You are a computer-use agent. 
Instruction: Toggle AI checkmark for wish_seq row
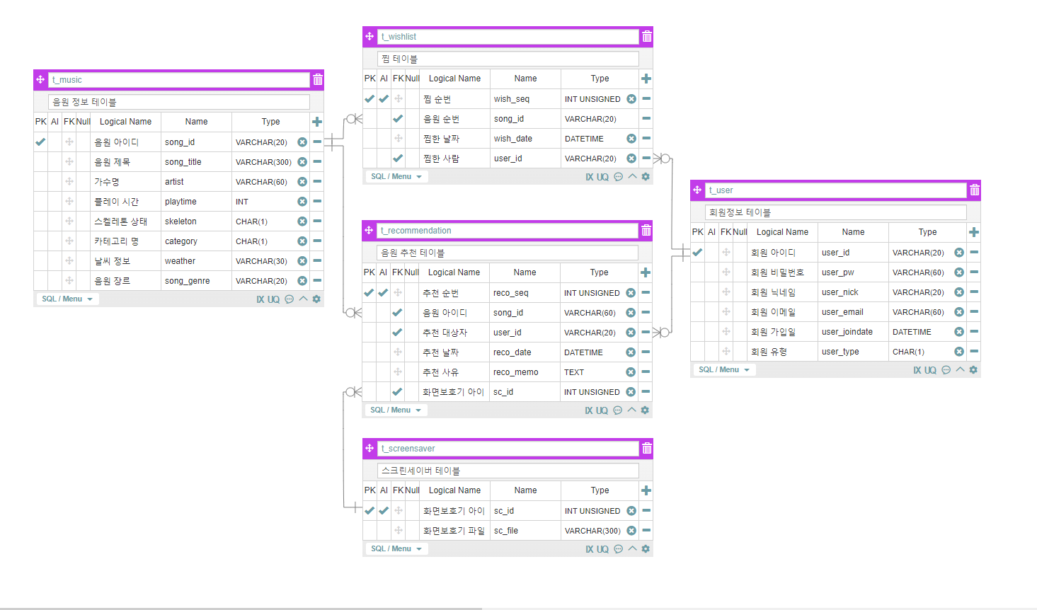(384, 99)
